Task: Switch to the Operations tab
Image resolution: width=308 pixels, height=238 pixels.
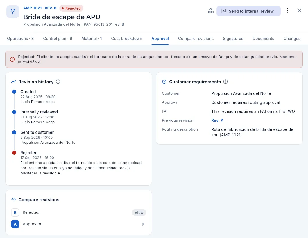Action: tap(20, 39)
